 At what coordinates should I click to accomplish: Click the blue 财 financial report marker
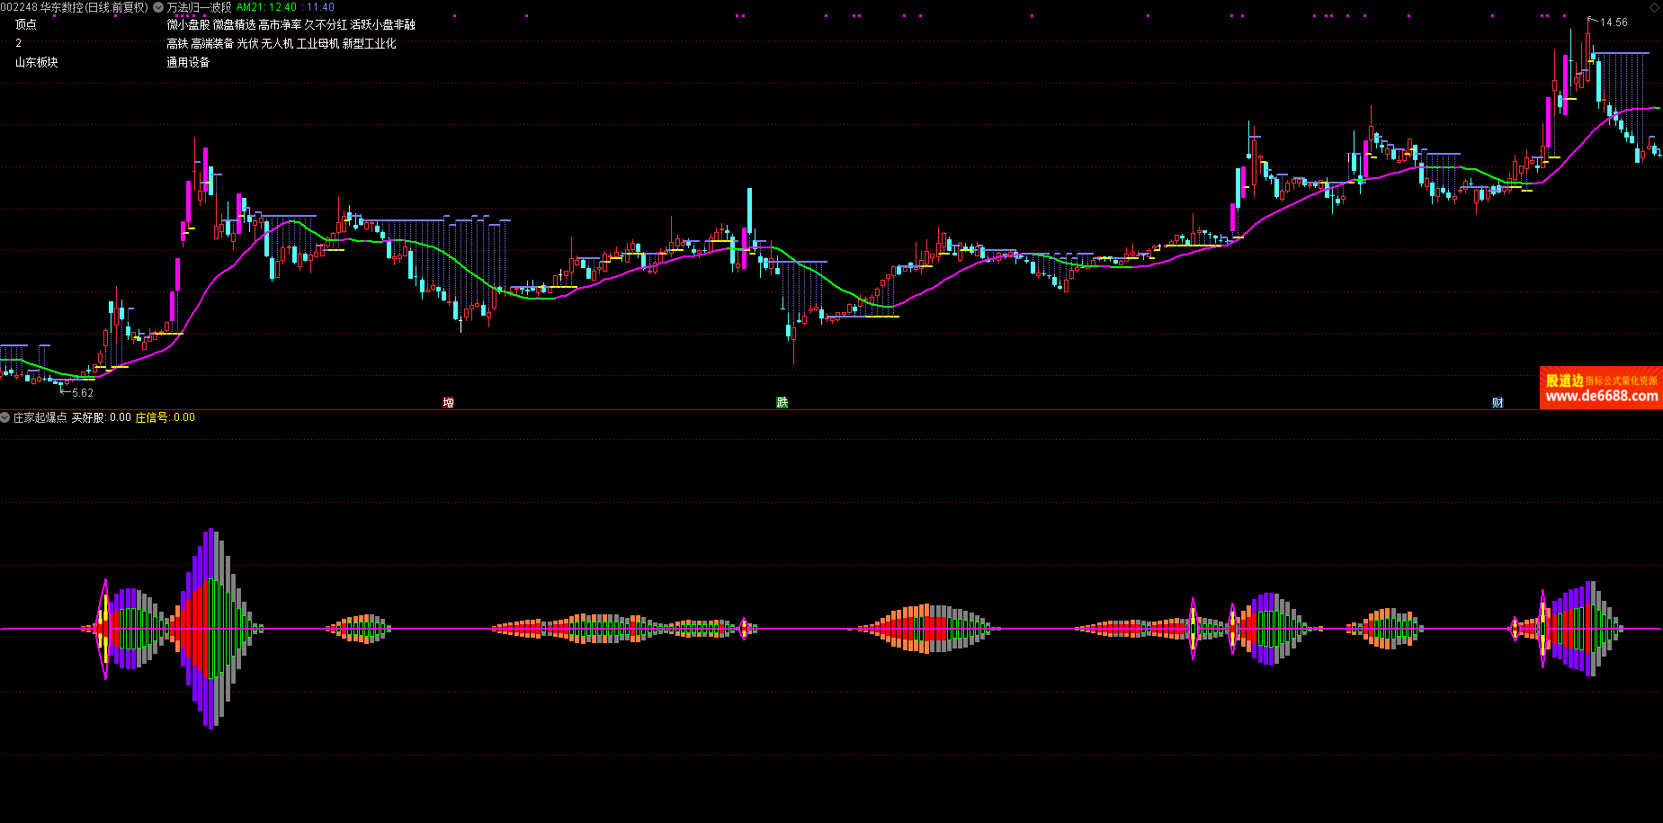(1498, 402)
